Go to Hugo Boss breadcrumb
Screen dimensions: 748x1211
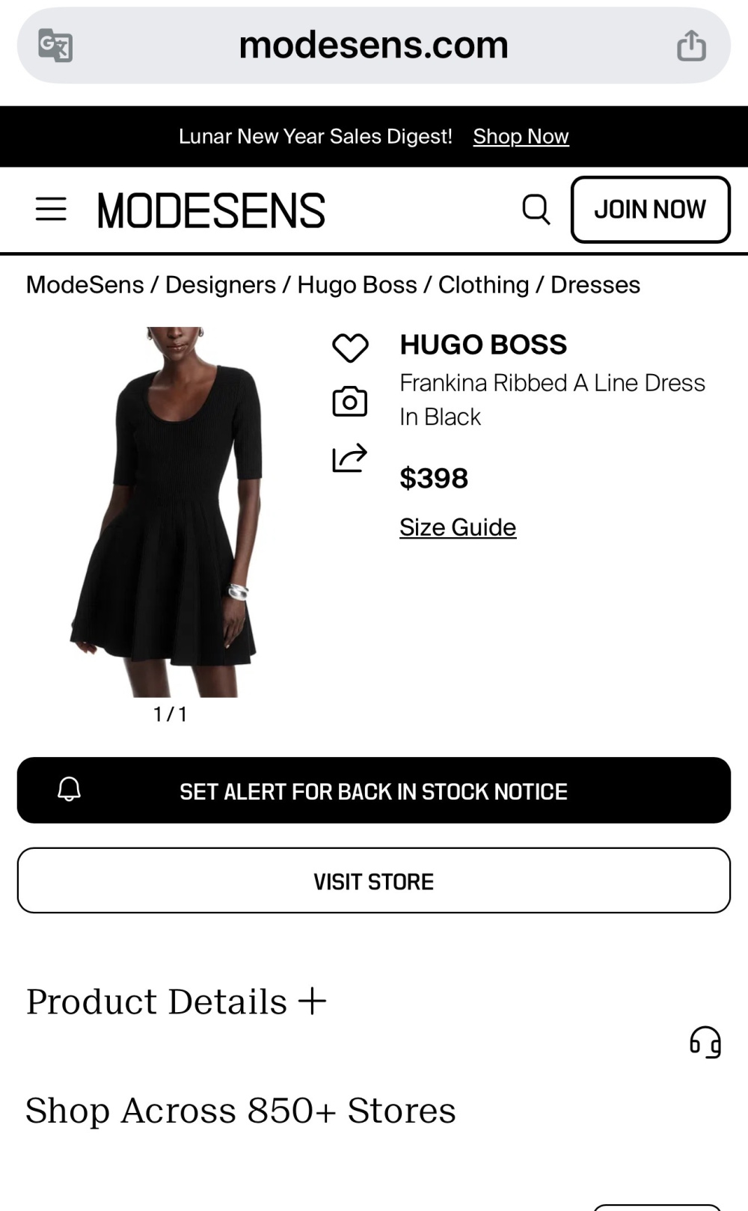[x=357, y=285]
